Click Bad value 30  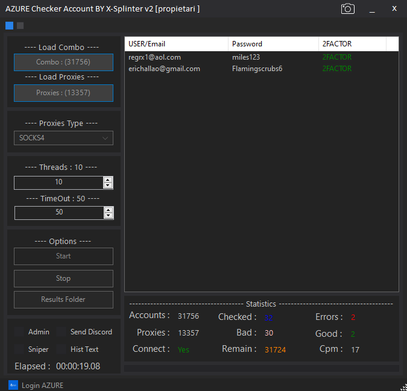(x=269, y=333)
